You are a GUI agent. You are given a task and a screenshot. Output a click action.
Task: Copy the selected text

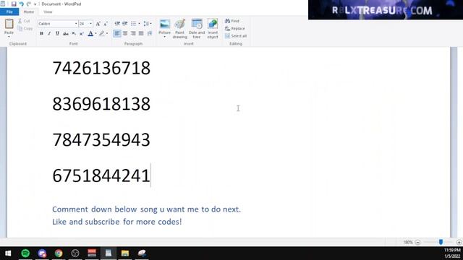(x=25, y=29)
